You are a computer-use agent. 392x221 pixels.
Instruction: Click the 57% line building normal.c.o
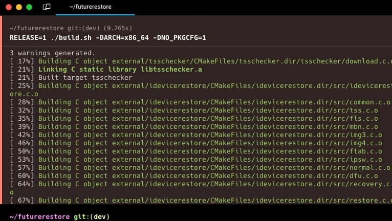(200, 168)
